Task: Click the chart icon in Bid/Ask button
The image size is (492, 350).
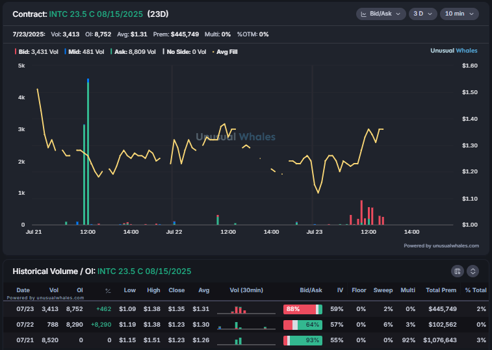Action: (x=364, y=14)
